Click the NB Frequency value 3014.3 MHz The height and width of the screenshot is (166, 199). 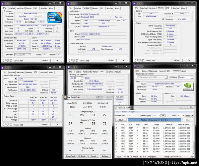[x=182, y=19]
